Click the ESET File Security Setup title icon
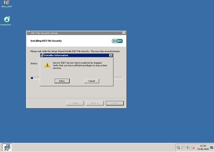The image size is (214, 152). tap(29, 33)
